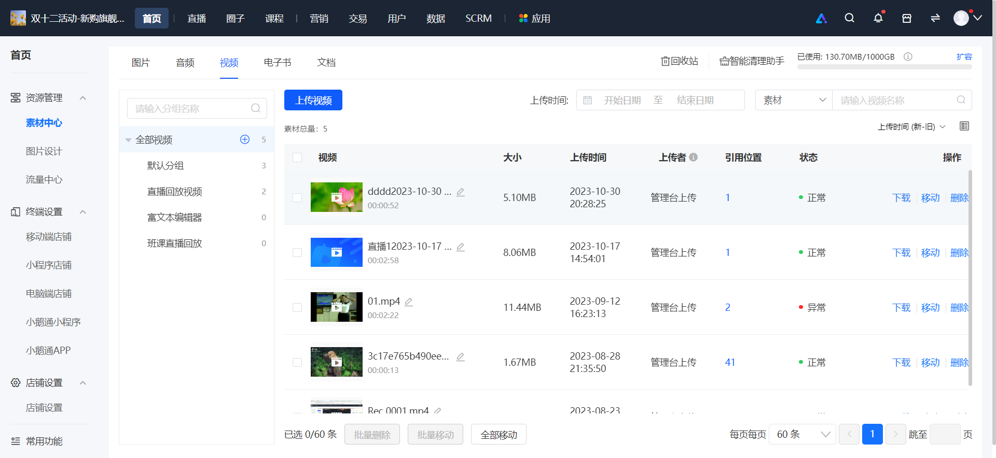Open the notifications bell
Image resolution: width=996 pixels, height=458 pixels.
click(878, 18)
